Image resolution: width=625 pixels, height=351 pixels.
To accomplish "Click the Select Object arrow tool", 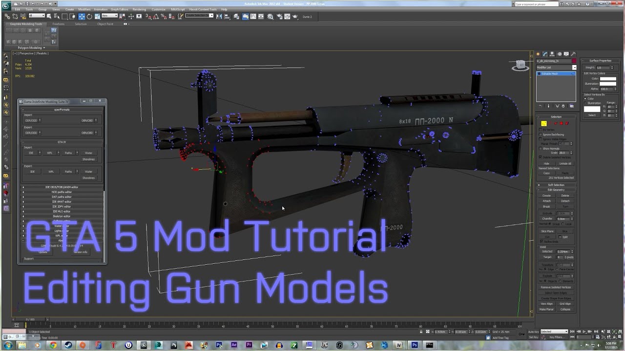I will pyautogui.click(x=49, y=17).
